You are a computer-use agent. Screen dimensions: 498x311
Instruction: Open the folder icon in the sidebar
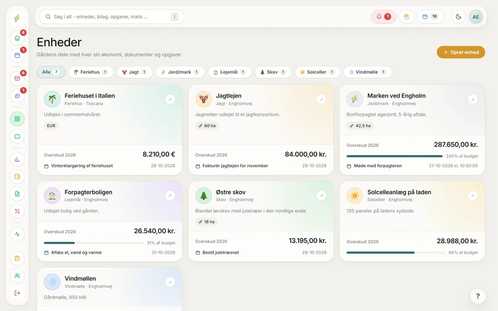coord(17,136)
